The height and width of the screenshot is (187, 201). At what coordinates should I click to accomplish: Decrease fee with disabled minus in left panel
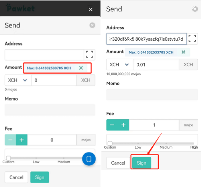pyautogui.click(x=10, y=140)
